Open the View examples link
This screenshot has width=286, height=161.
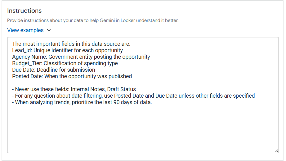tap(25, 30)
